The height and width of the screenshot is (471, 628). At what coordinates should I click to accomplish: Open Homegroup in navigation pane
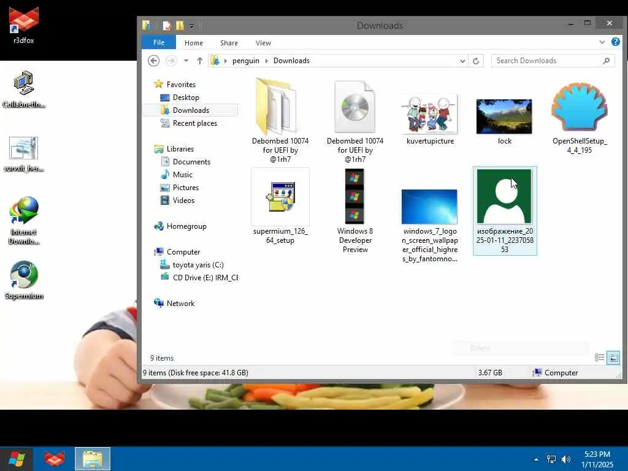[x=186, y=226]
